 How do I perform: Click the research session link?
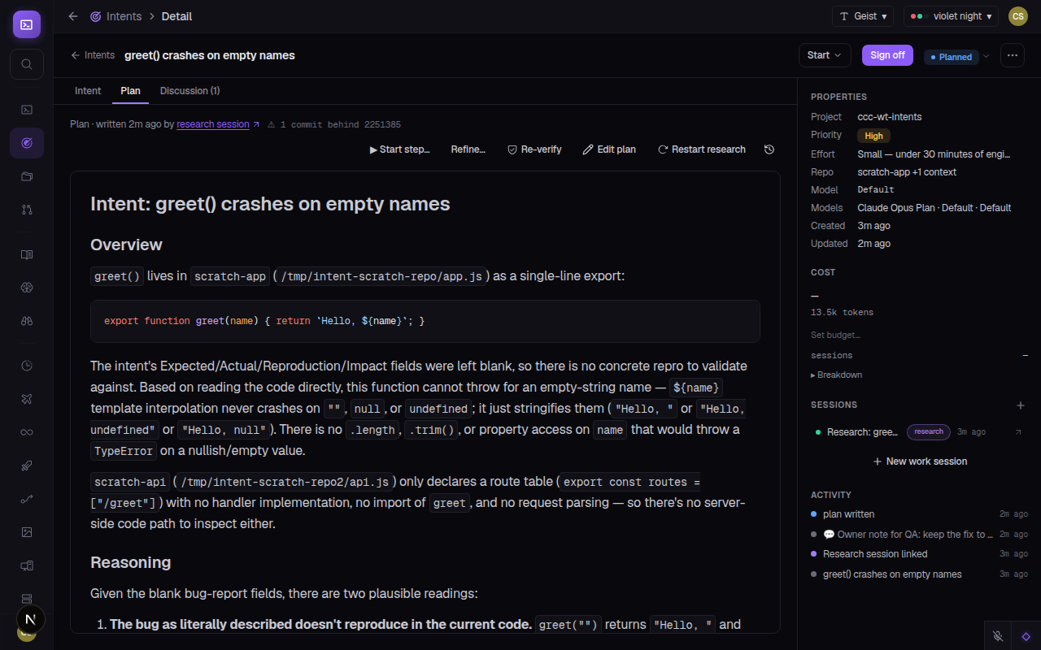[213, 124]
